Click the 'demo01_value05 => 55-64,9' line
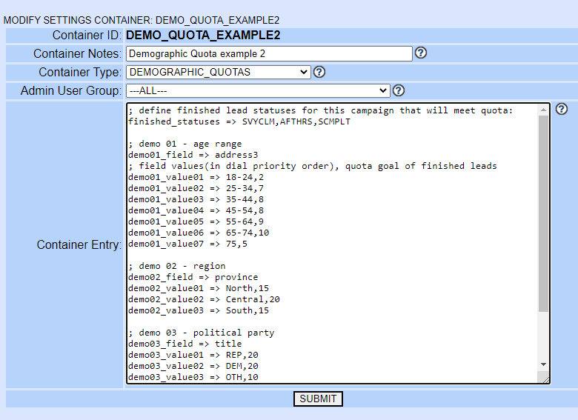This screenshot has width=578, height=420. point(196,221)
